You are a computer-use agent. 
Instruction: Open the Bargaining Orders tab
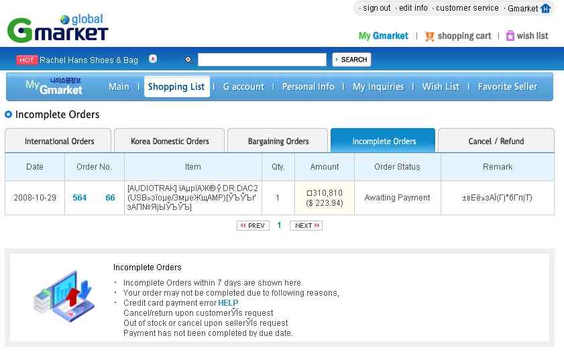[278, 141]
